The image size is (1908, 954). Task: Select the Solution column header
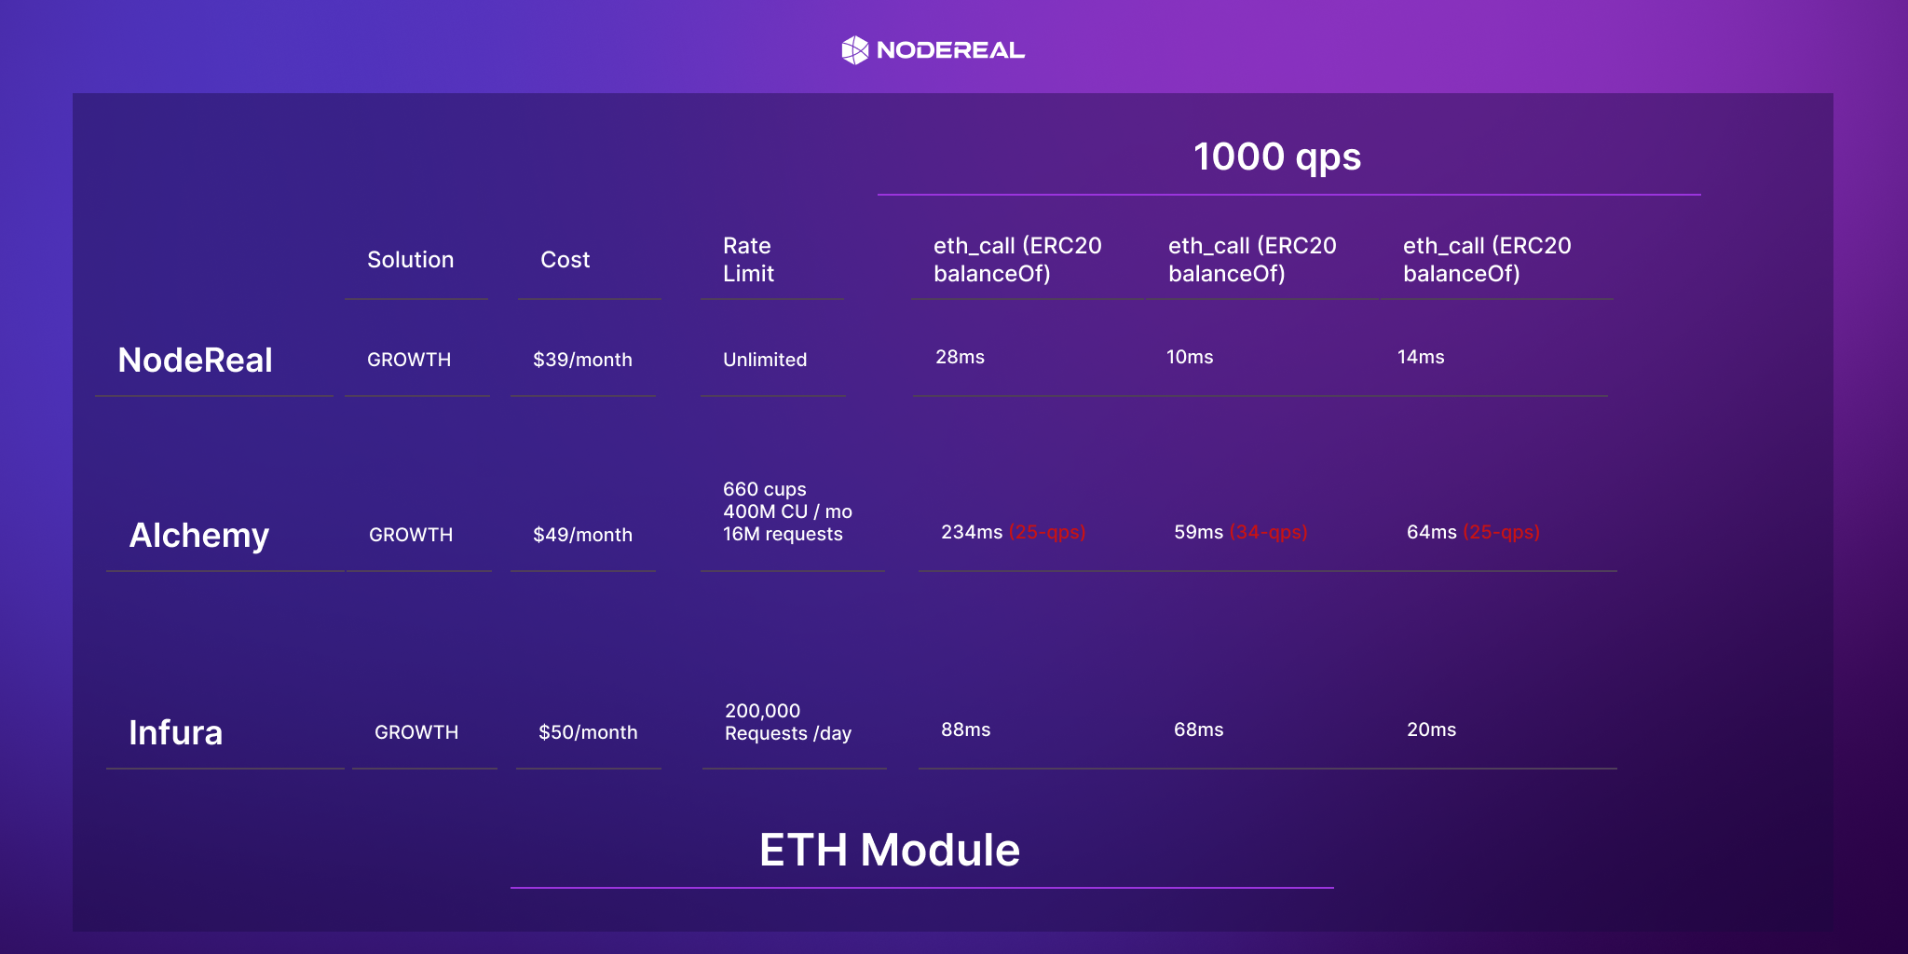(x=410, y=260)
